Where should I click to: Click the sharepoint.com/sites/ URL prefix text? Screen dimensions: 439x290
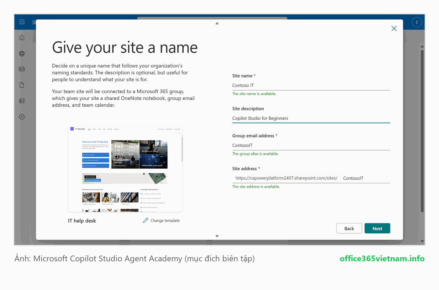(286, 178)
